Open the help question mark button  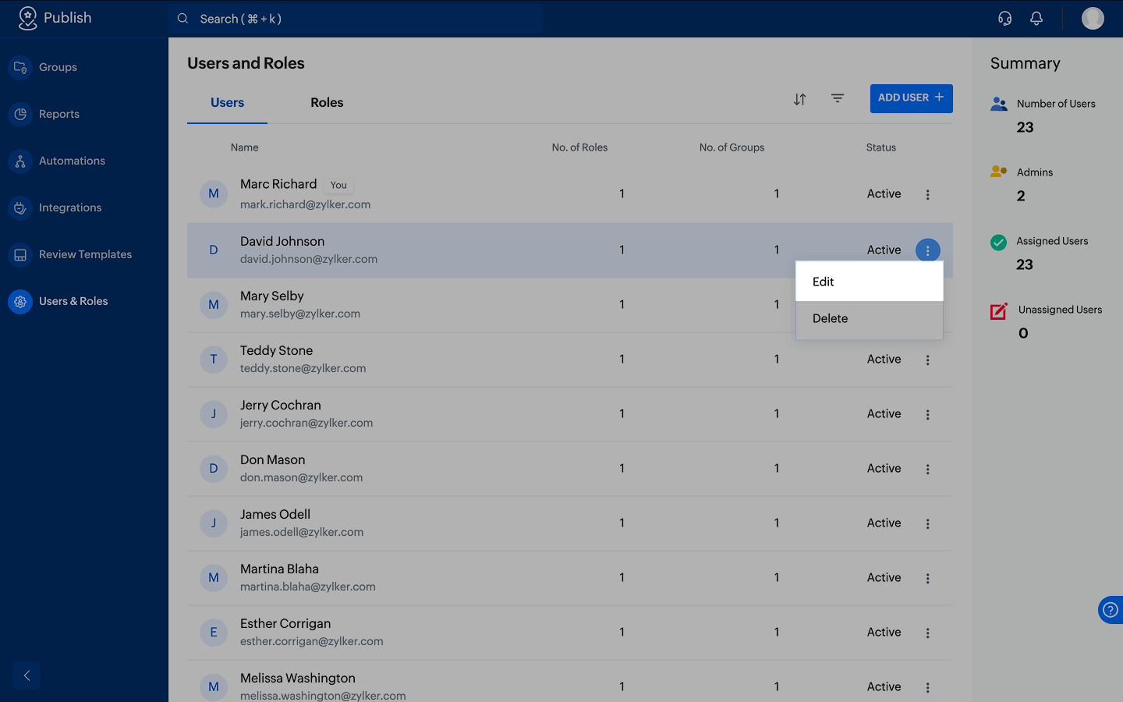pyautogui.click(x=1111, y=610)
